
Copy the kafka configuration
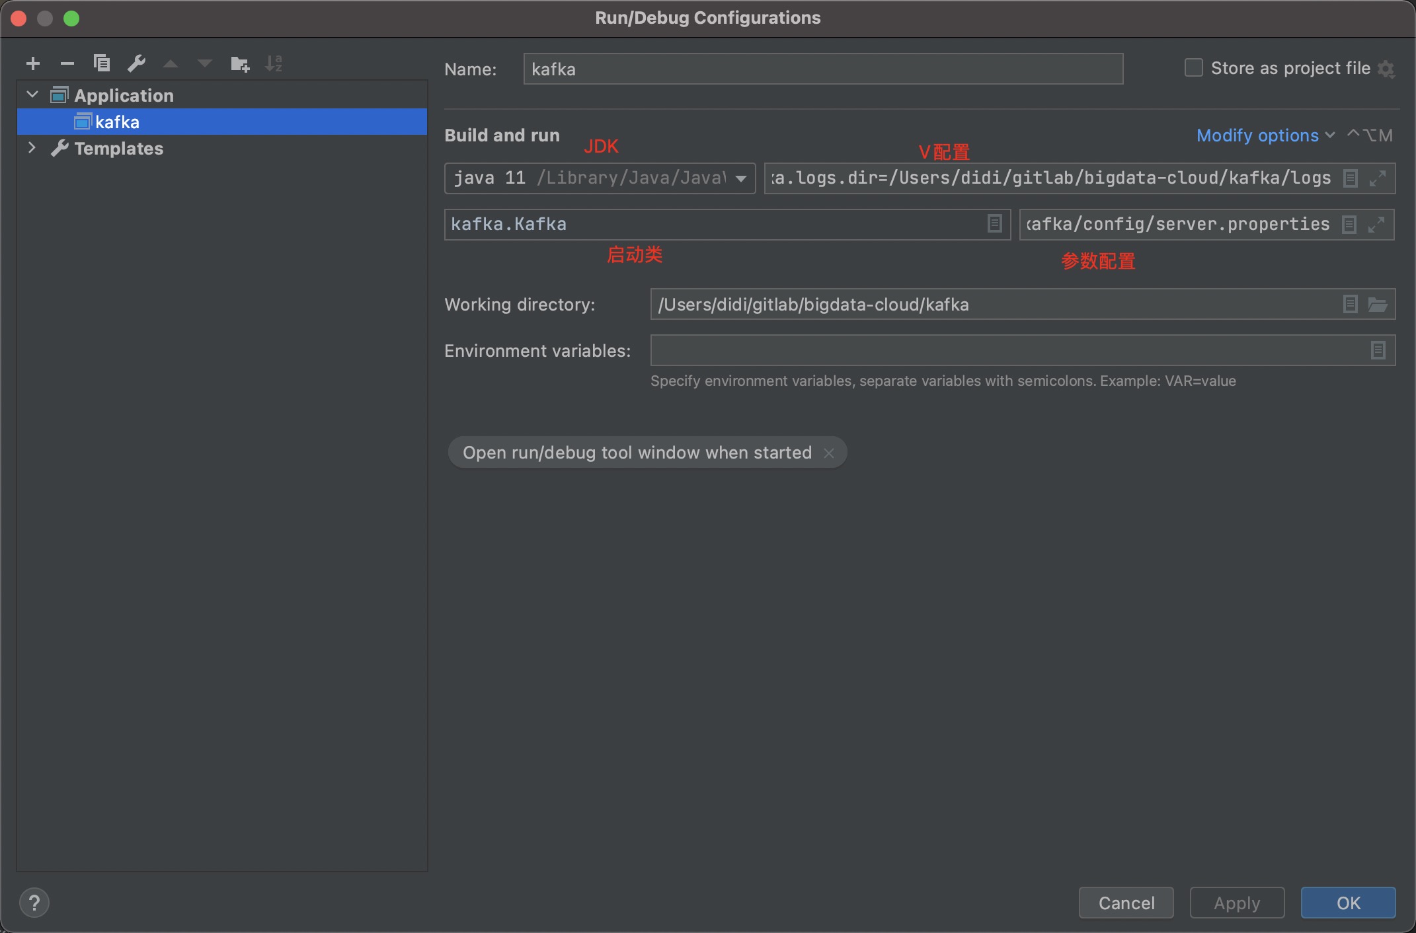tap(102, 63)
